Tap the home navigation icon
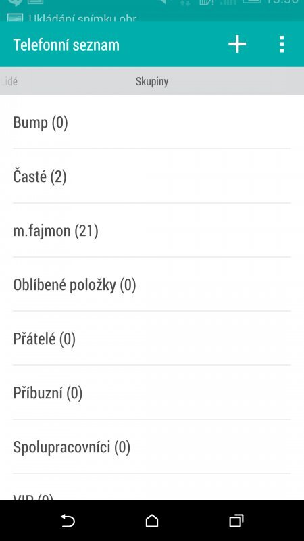Image resolution: width=304 pixels, height=541 pixels. [152, 521]
